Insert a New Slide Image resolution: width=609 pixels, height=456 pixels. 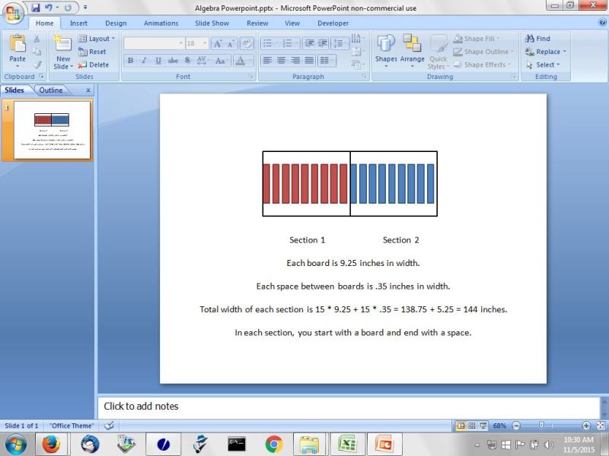tap(63, 52)
